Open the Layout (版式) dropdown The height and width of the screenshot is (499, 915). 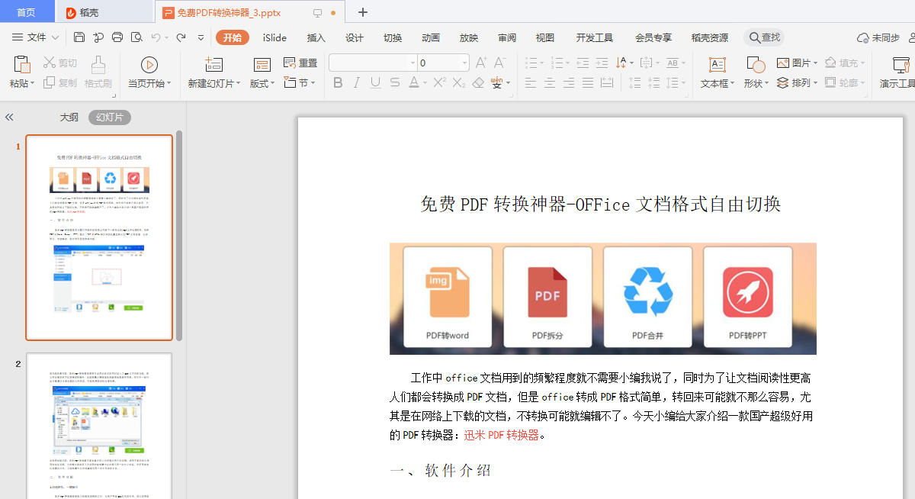click(262, 83)
